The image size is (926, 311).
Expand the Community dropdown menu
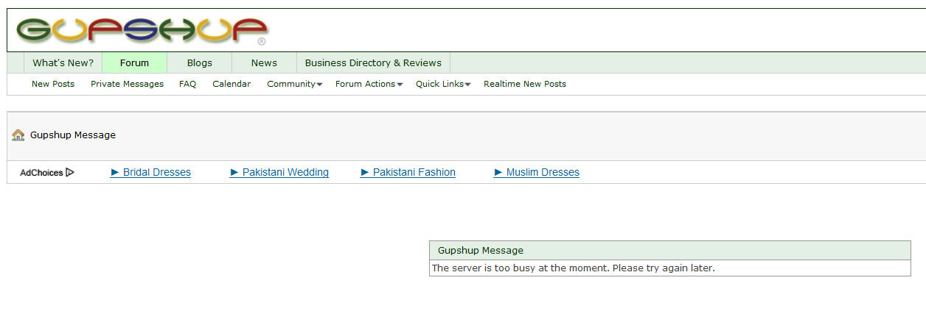[294, 84]
